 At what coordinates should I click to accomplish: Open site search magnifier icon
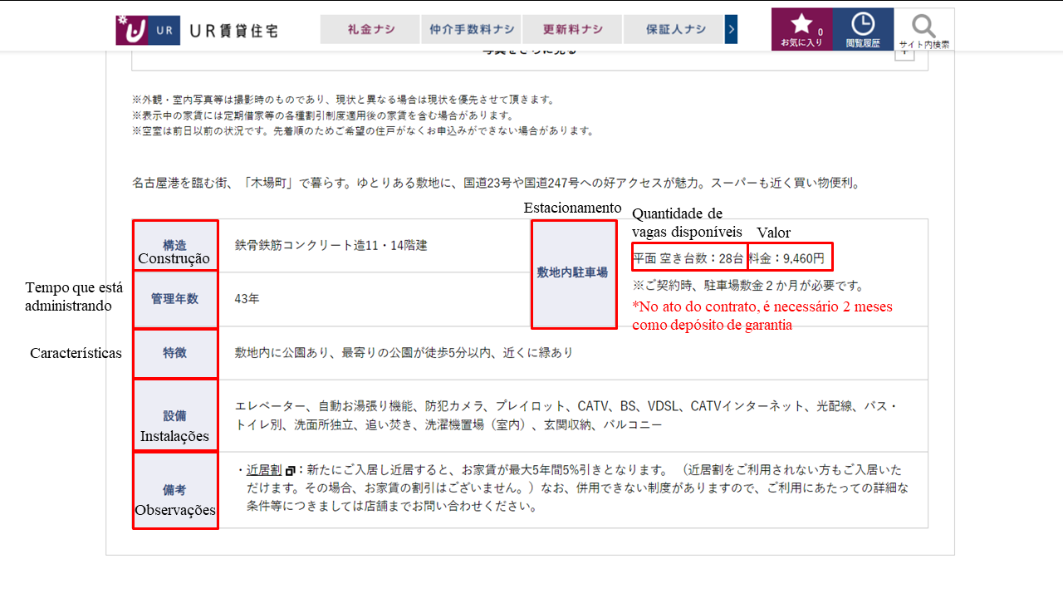[x=923, y=29]
